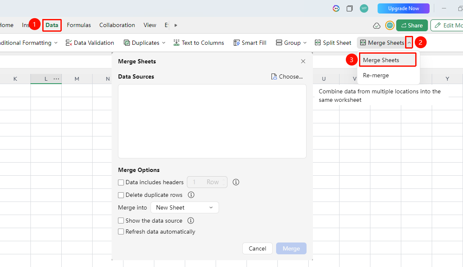The width and height of the screenshot is (463, 267).
Task: Click the orange-ringed collaborator avatar beside Share
Action: 390,25
